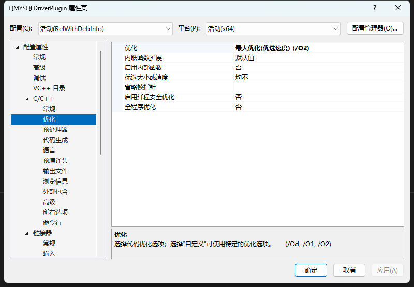414x287 pixels.
Task: Click the 优选大小或速度 property row
Action: point(258,77)
